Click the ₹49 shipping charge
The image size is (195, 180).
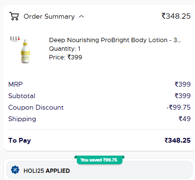click(184, 119)
